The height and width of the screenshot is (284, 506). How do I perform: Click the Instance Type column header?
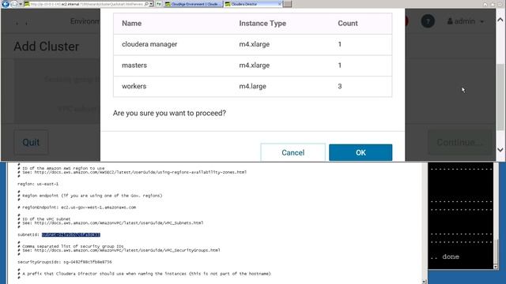tap(262, 23)
